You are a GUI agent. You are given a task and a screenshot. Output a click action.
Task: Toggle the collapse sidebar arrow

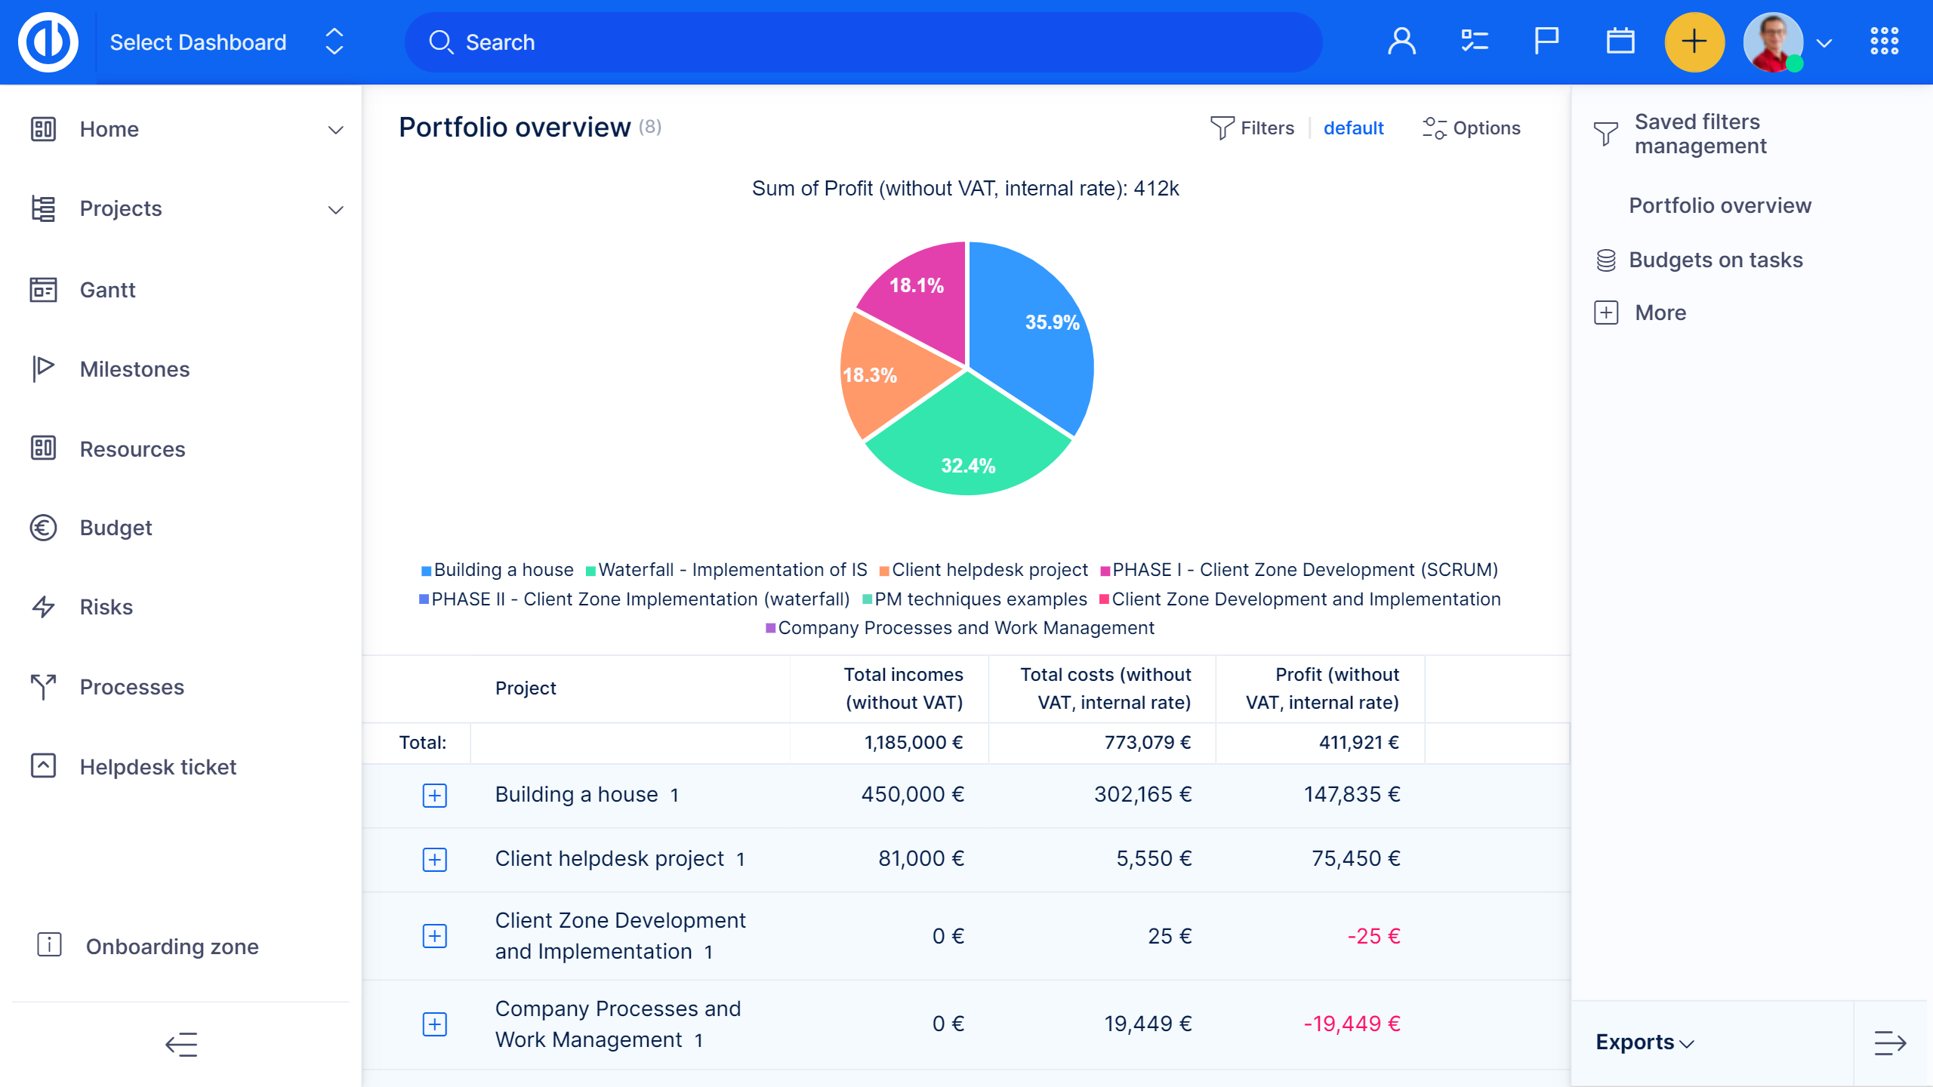[x=180, y=1045]
